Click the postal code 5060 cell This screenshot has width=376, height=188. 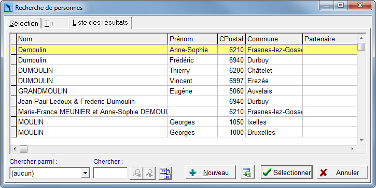231,91
